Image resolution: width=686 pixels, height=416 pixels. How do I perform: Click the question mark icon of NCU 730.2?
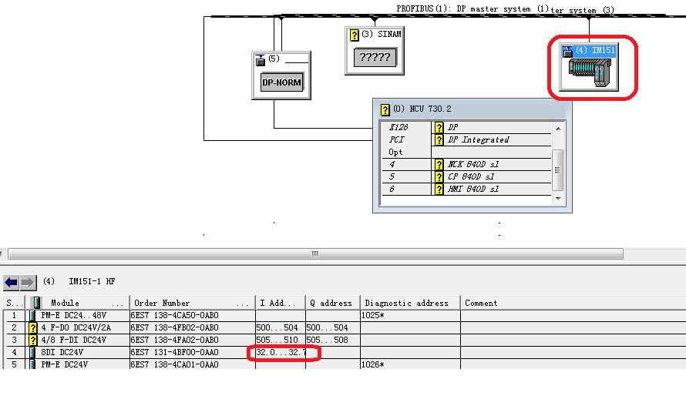point(385,109)
